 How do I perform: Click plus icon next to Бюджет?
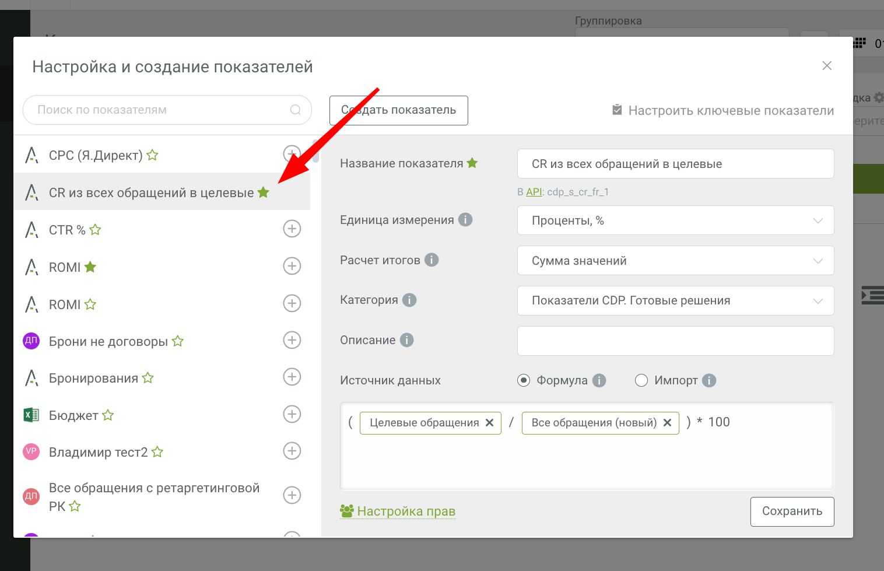click(x=292, y=414)
